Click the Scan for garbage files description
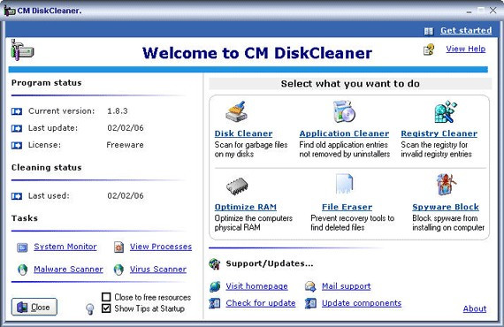Screen dimensions: 504x327 (x=251, y=149)
